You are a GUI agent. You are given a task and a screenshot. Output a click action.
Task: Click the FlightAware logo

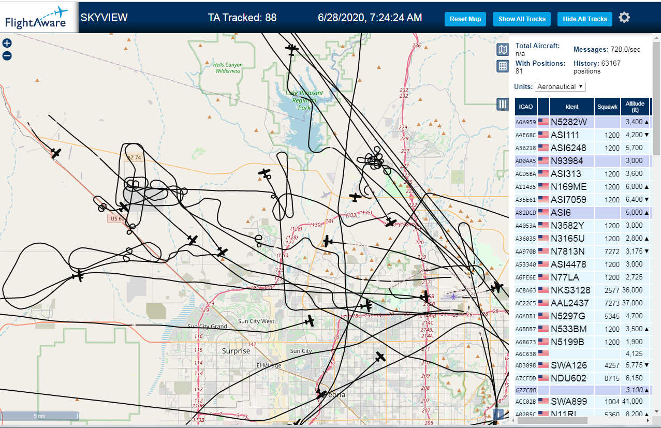pos(39,17)
